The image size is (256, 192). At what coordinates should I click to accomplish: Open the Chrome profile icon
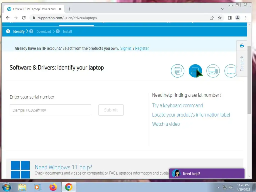click(238, 18)
